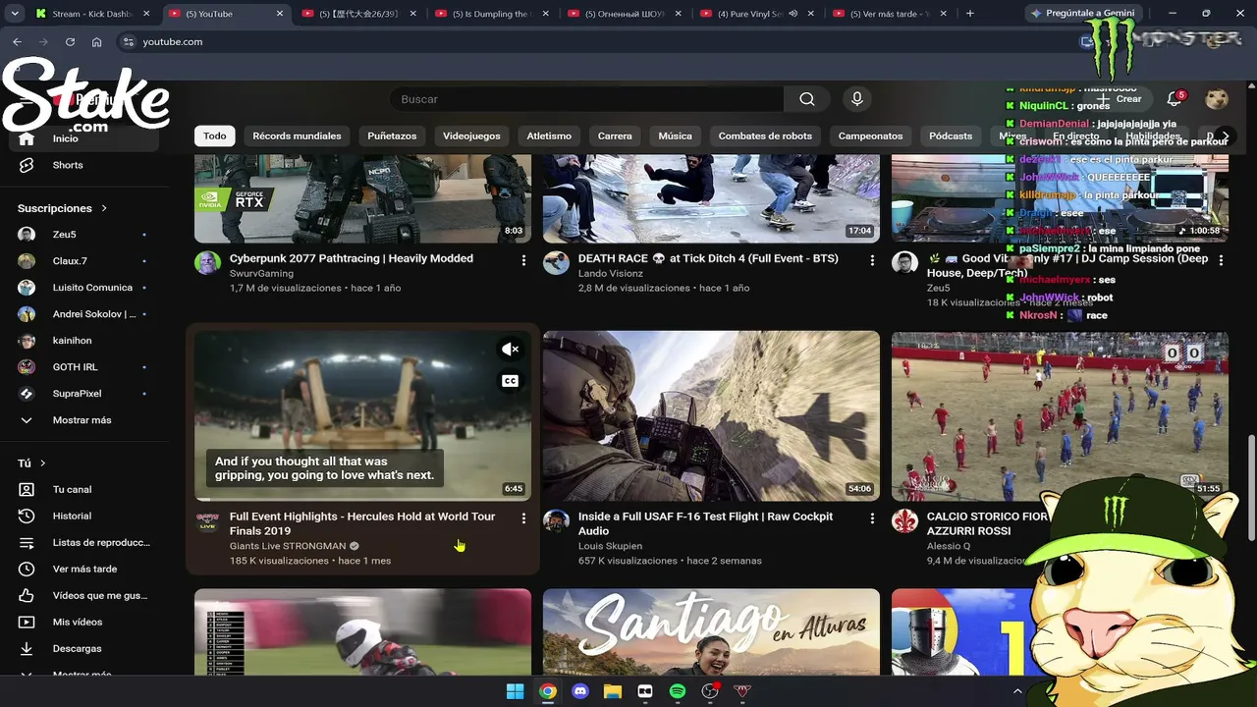
Task: Click the Louis Skupien channel avatar
Action: [x=556, y=521]
